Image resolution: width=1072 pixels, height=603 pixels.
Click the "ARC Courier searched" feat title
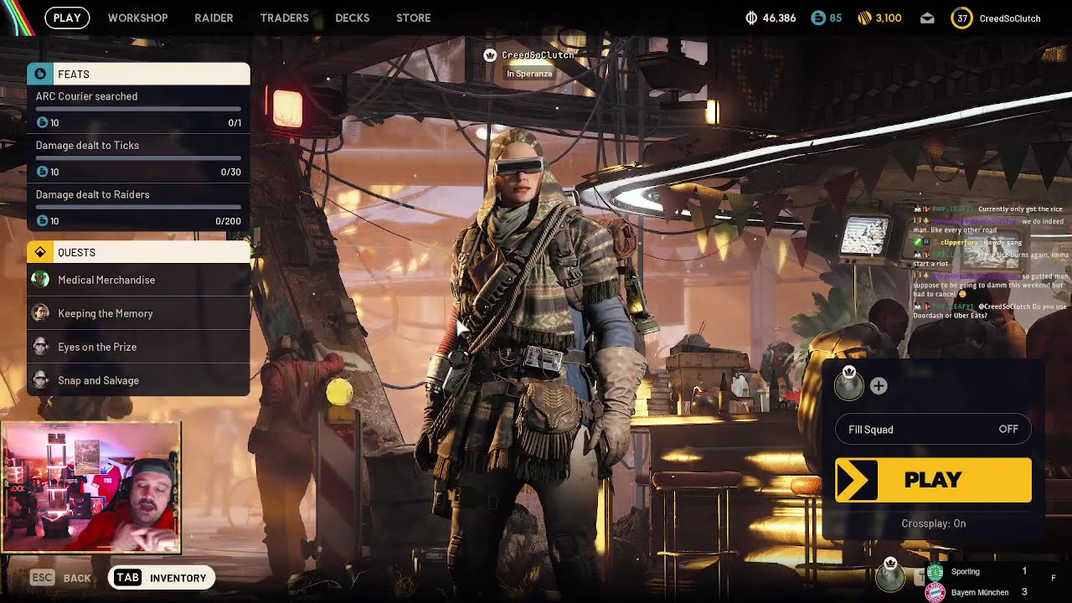click(86, 96)
